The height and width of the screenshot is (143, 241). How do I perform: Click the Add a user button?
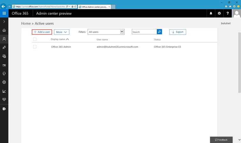coord(42,32)
